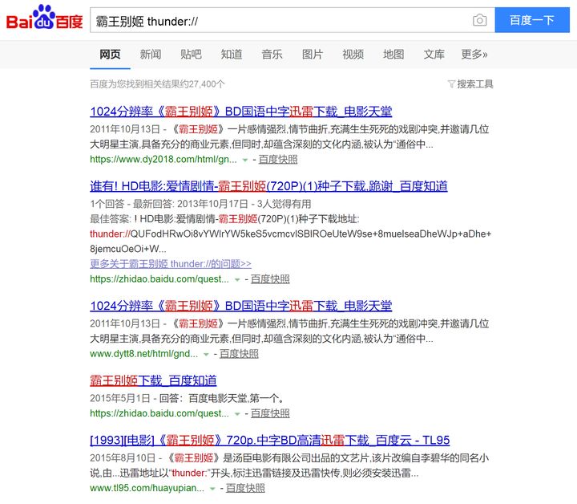Image resolution: width=577 pixels, height=504 pixels.
Task: Click the Baidu logo
Action: pos(44,18)
